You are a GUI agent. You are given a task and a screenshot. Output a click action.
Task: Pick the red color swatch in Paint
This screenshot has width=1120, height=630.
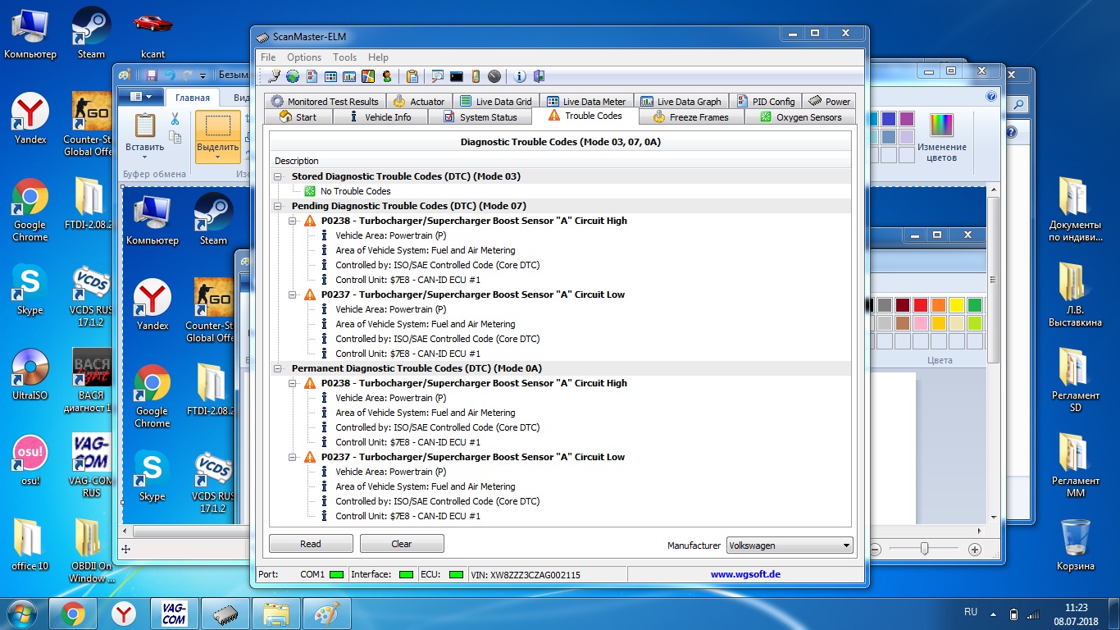(921, 305)
